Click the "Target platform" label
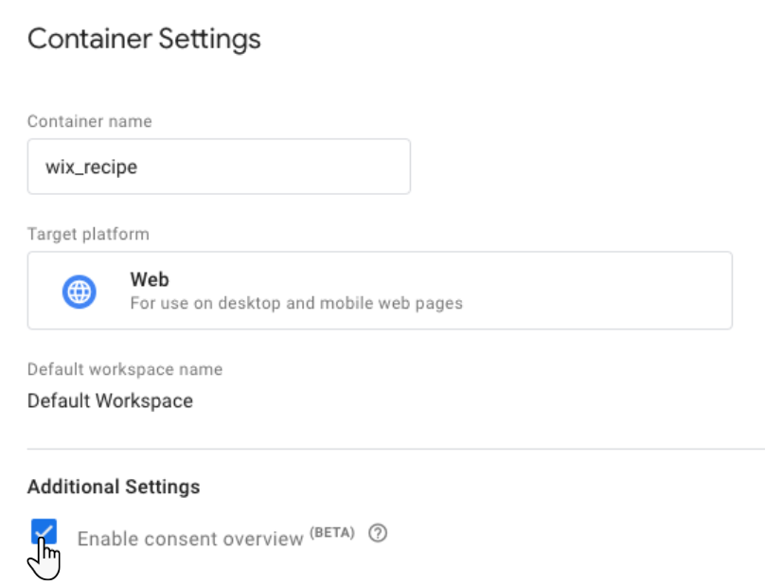 [x=88, y=234]
